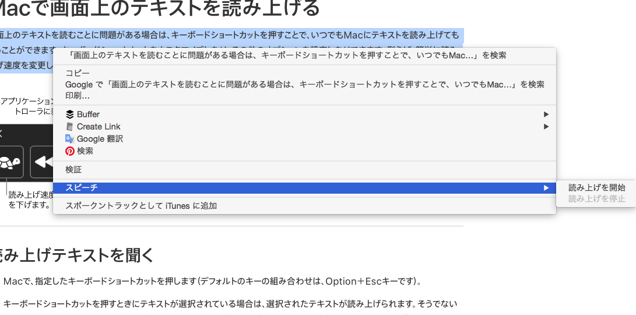Choose 印刷… from the context menu

click(304, 96)
